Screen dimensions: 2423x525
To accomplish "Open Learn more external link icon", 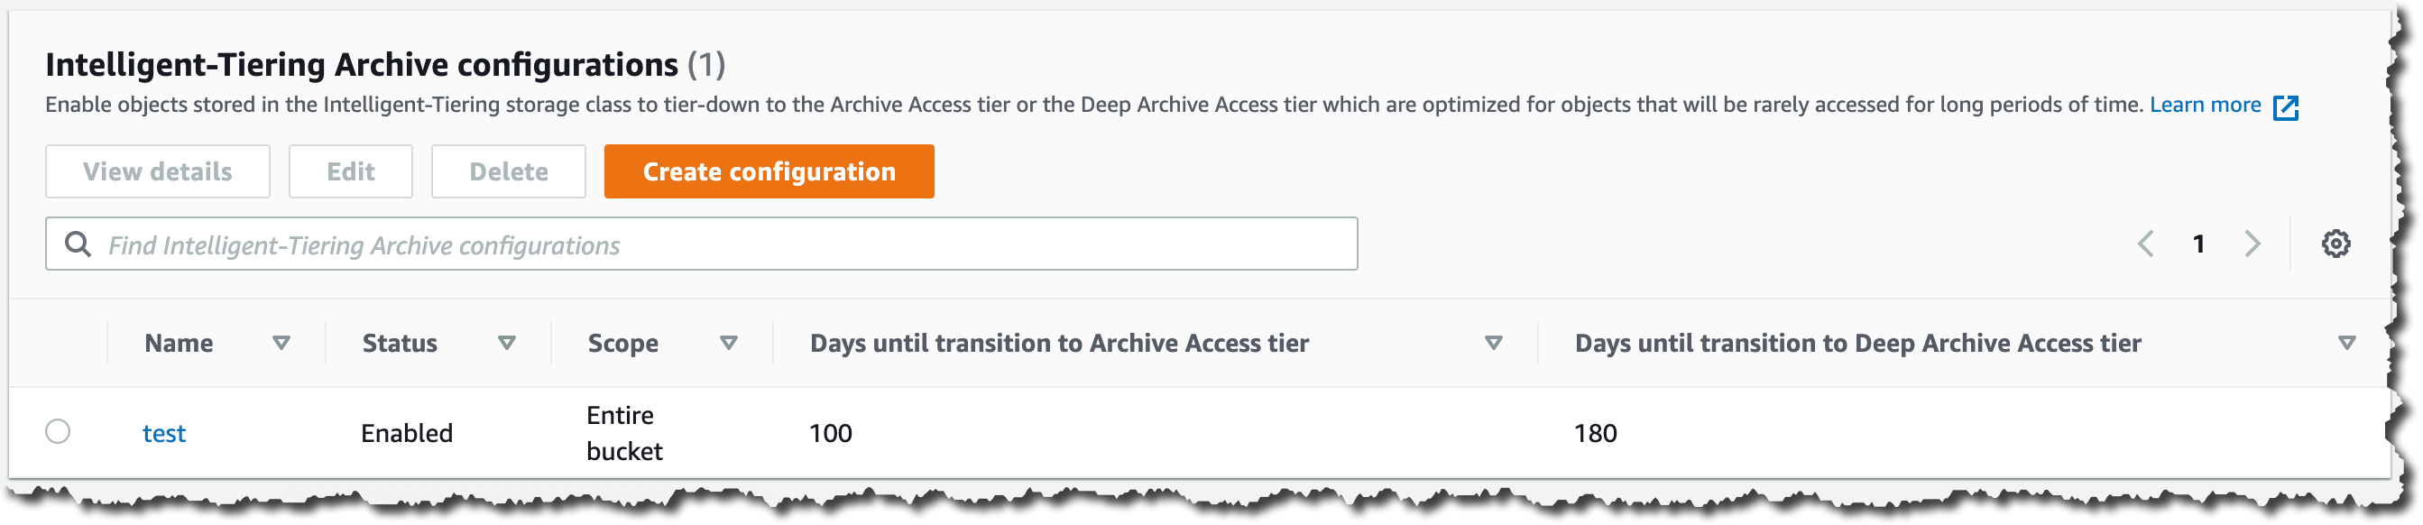I will click(2286, 107).
